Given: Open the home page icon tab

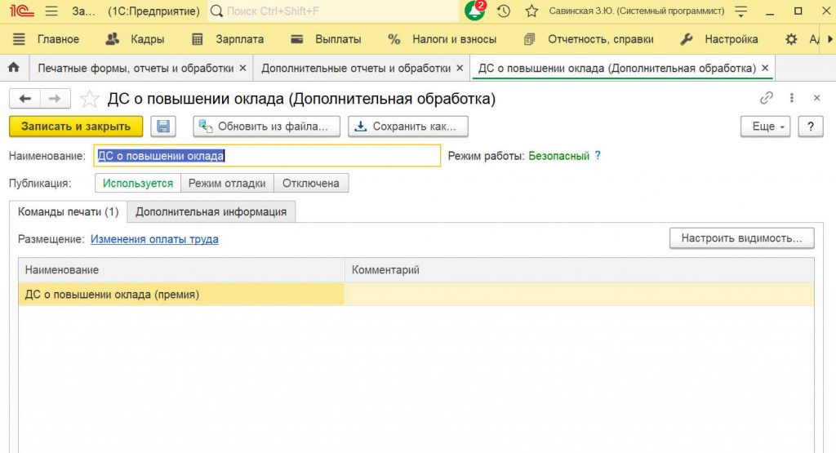Looking at the screenshot, I should (x=13, y=68).
